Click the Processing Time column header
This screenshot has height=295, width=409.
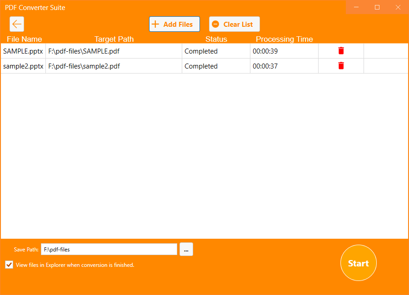tap(284, 39)
